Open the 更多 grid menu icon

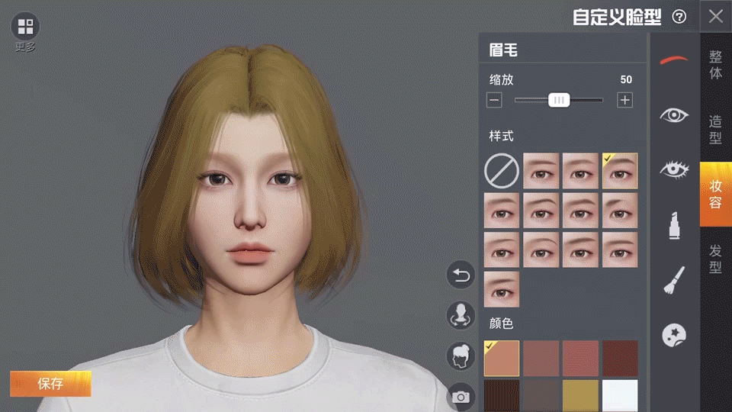click(25, 27)
